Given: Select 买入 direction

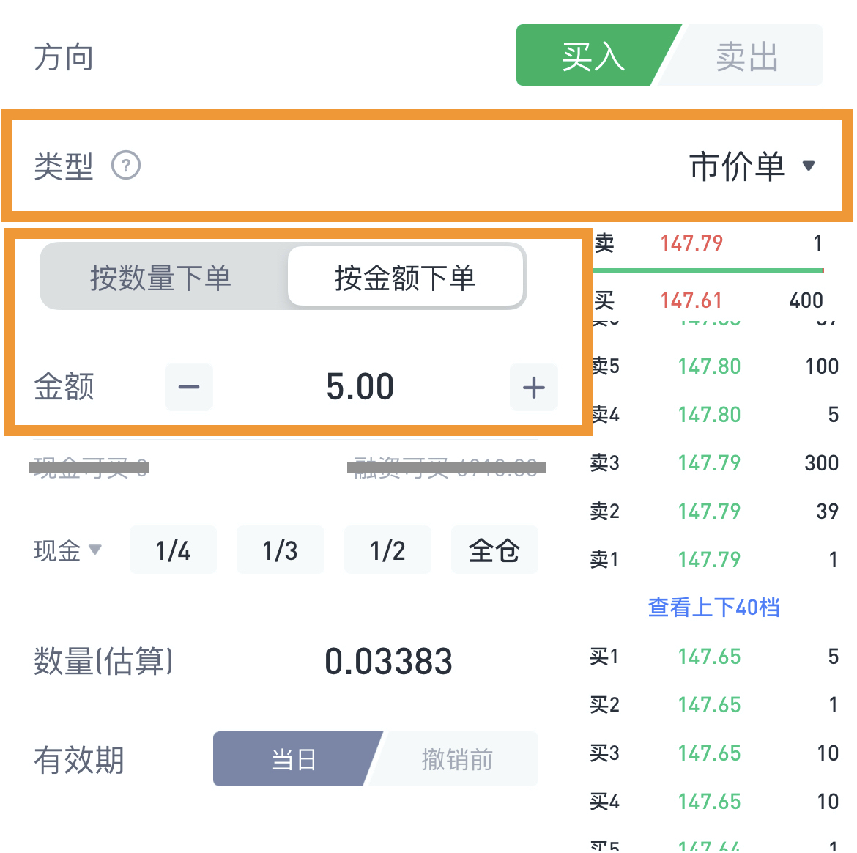Looking at the screenshot, I should 592,56.
